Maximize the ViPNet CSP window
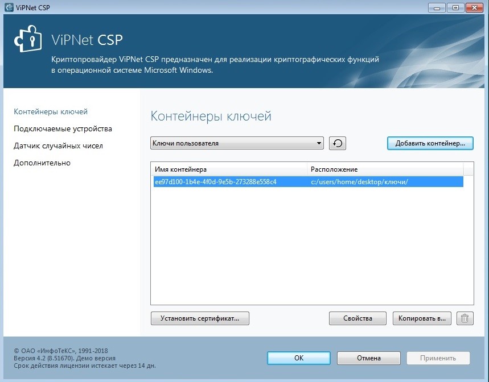489x382 pixels. click(455, 7)
